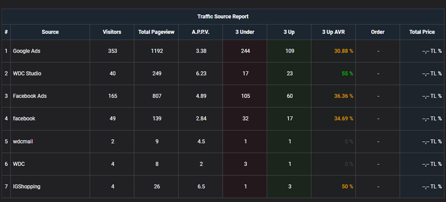The height and width of the screenshot is (202, 446).
Task: Click the 4.5 A.P.P.V. value
Action: coord(201,141)
